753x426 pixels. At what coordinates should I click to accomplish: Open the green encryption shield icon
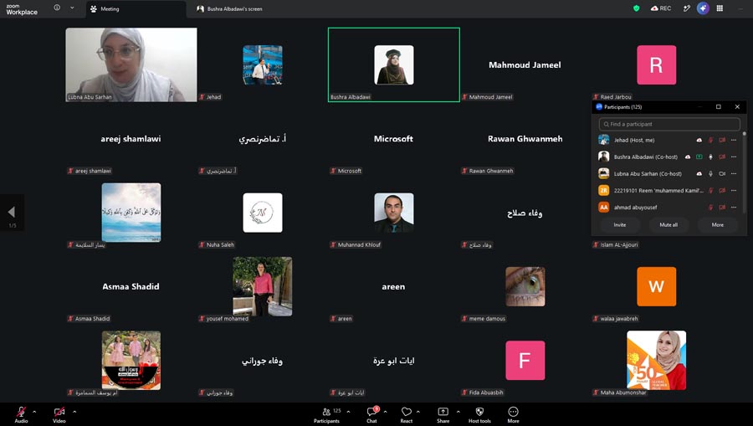pyautogui.click(x=637, y=8)
